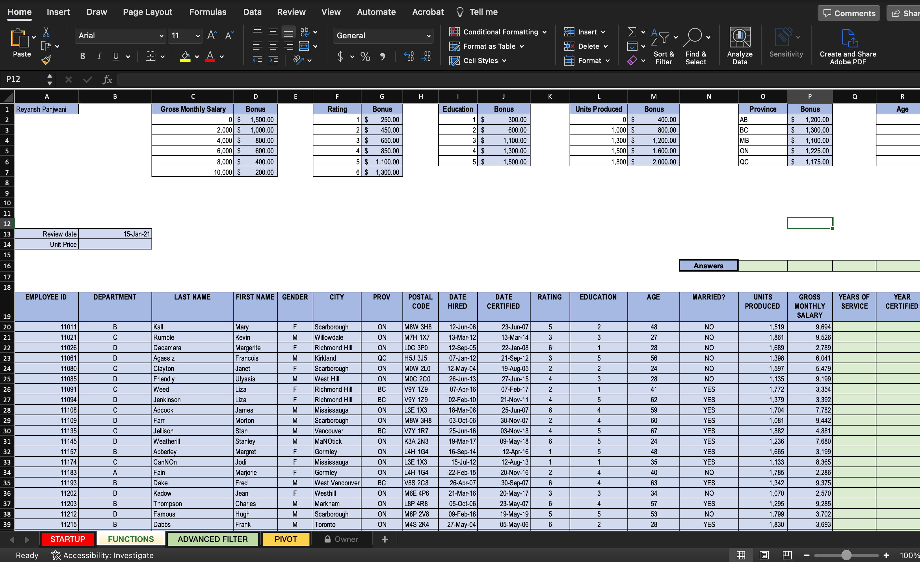Click the Format Painter brush icon
This screenshot has height=562, width=920.
tap(46, 60)
